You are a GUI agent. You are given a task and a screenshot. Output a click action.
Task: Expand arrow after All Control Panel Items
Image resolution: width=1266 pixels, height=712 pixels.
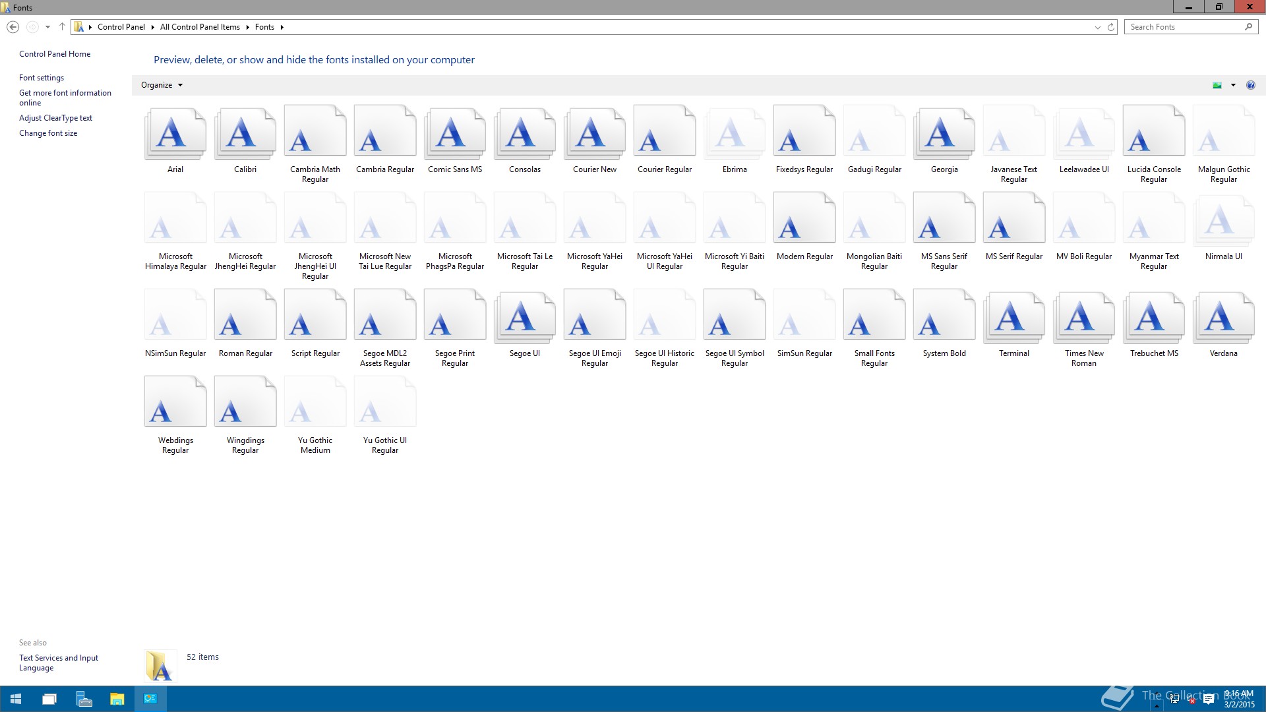[x=247, y=27]
